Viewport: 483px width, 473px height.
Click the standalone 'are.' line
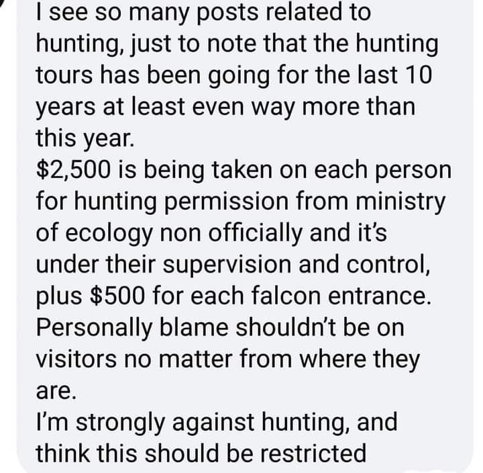click(x=56, y=392)
